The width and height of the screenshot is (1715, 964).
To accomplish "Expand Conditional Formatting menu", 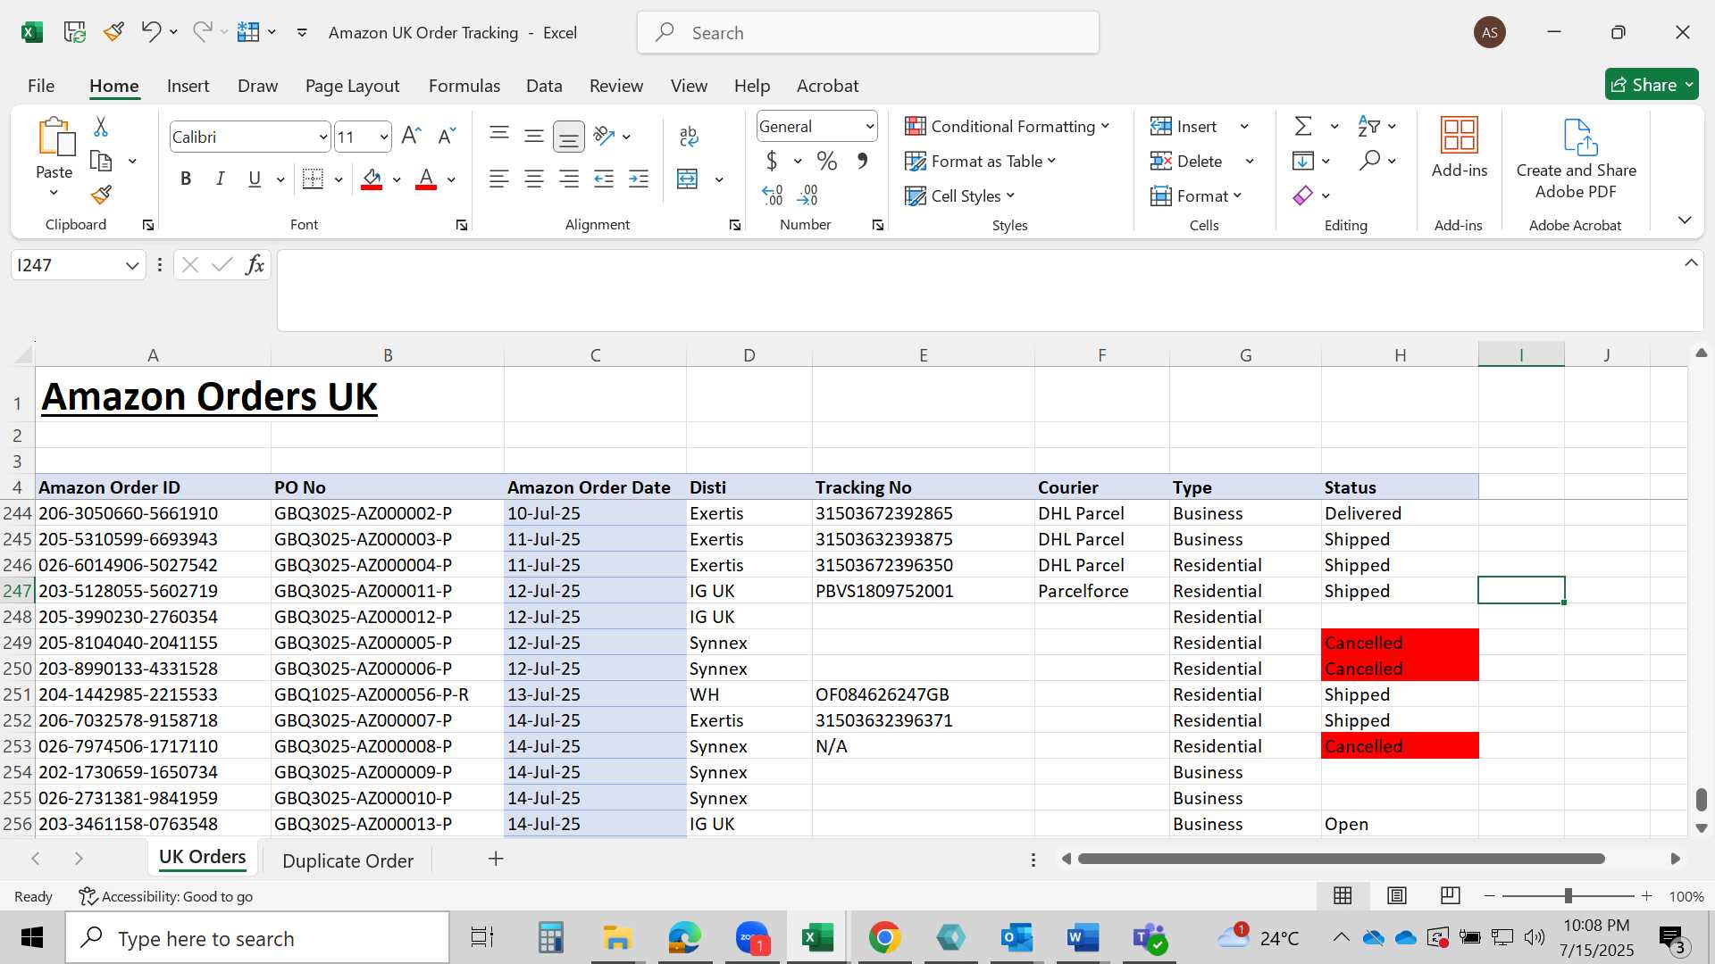I will tap(1008, 127).
